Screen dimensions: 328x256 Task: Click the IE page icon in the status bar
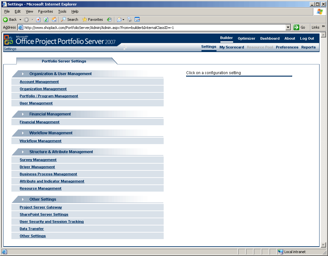tap(4, 252)
